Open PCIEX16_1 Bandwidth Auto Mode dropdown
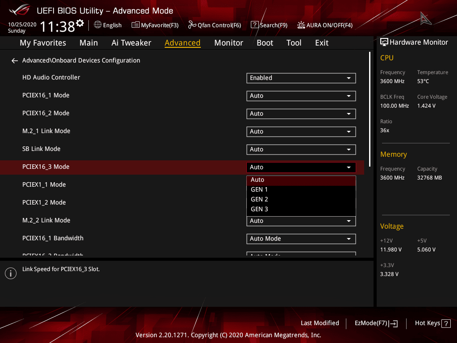 (301, 239)
